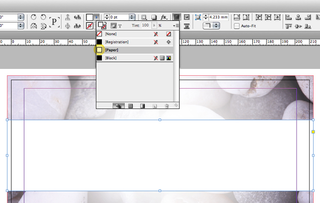Flip the object horizontally
The image size is (320, 203).
click(x=34, y=26)
